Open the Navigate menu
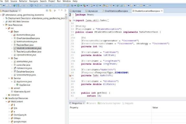 coord(33,1)
